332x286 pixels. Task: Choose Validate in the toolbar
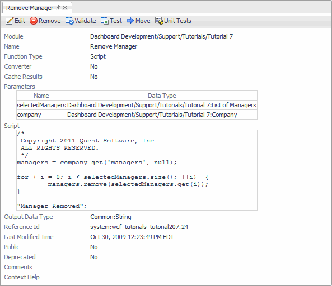85,21
